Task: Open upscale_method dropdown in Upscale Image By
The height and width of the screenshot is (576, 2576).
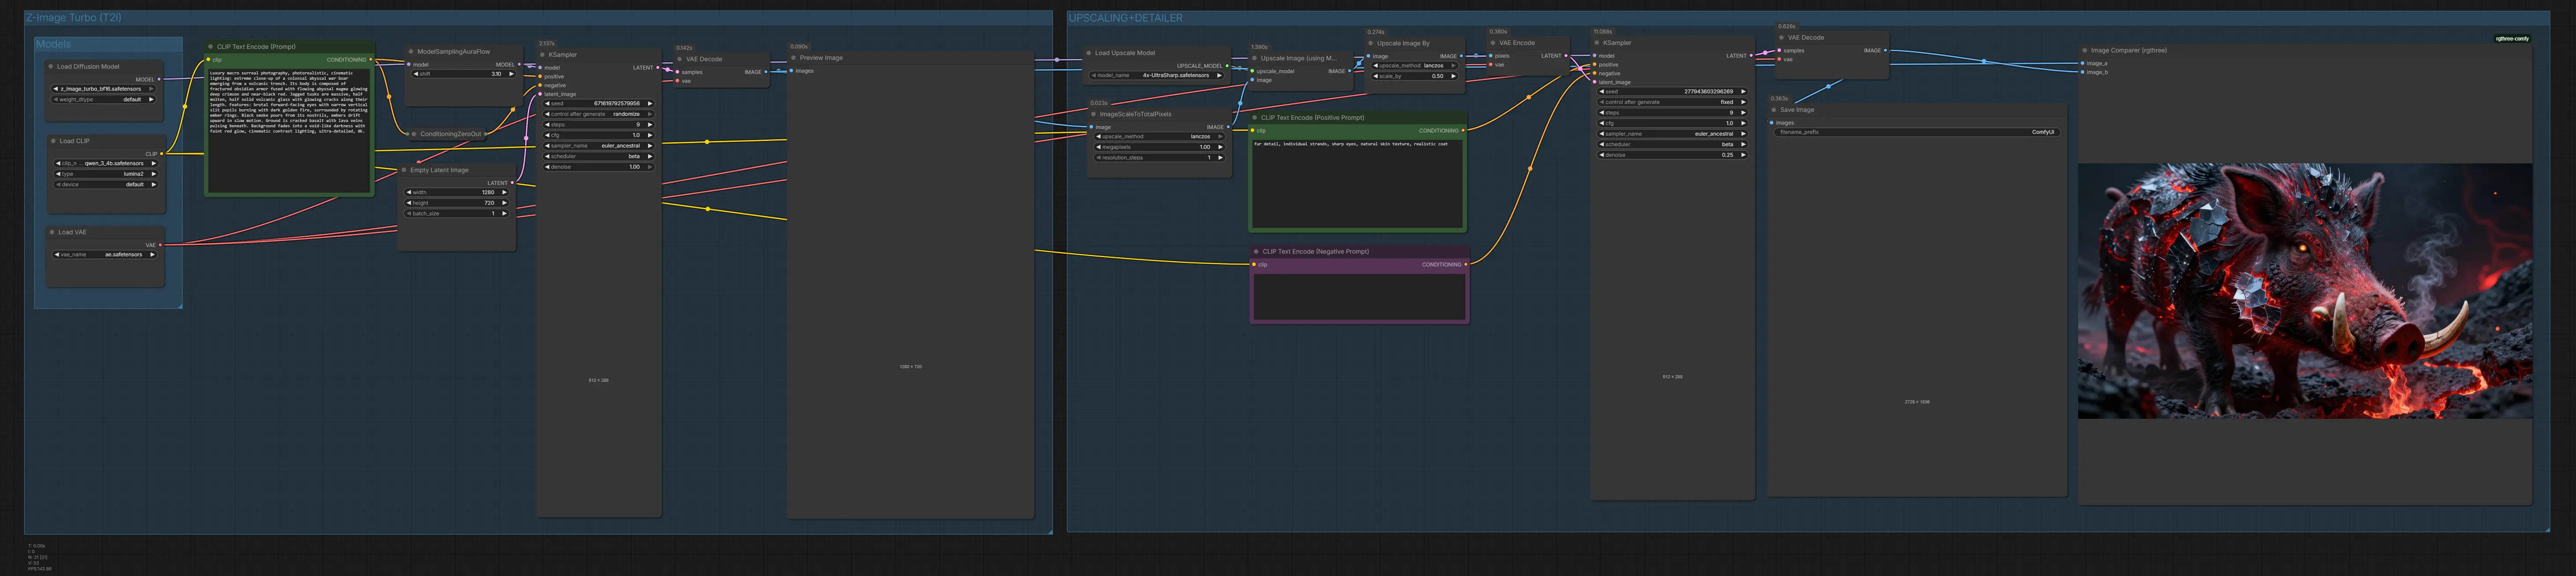Action: click(x=1416, y=66)
